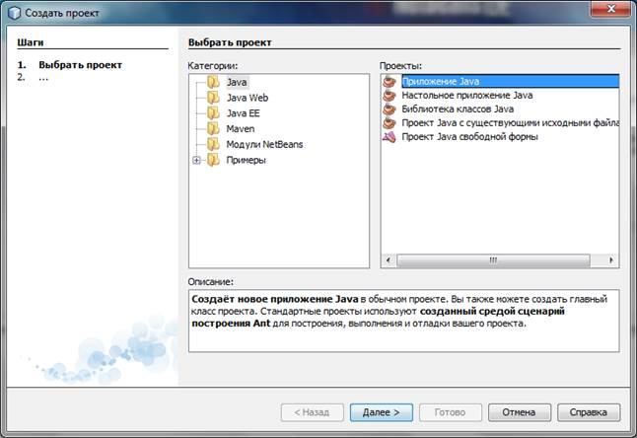637x438 pixels.
Task: Click the Java category folder icon
Action: tap(213, 82)
